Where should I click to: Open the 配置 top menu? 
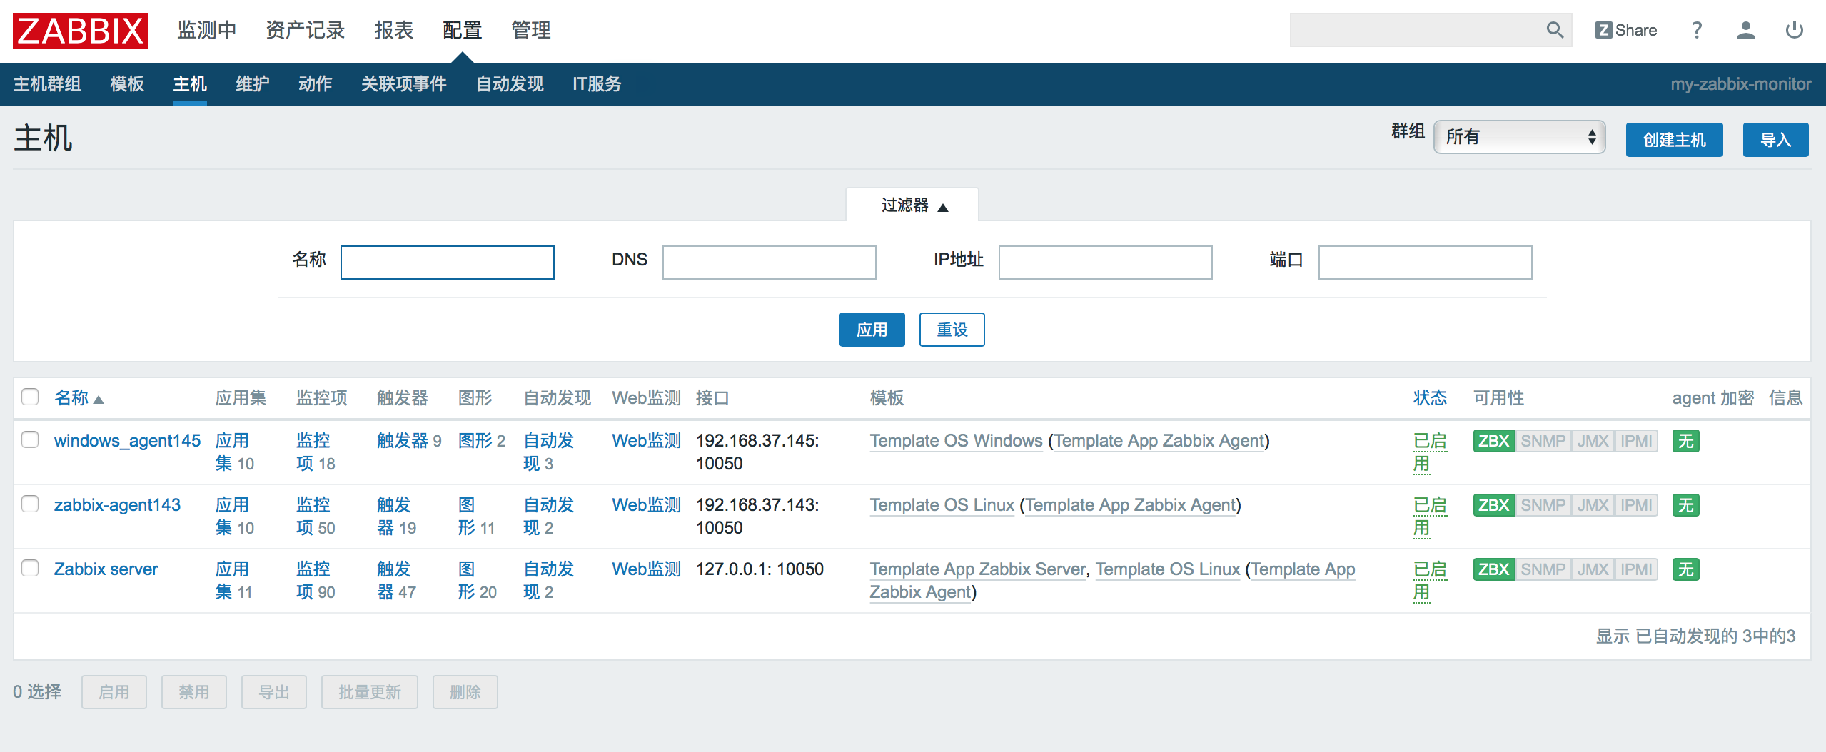(x=463, y=30)
